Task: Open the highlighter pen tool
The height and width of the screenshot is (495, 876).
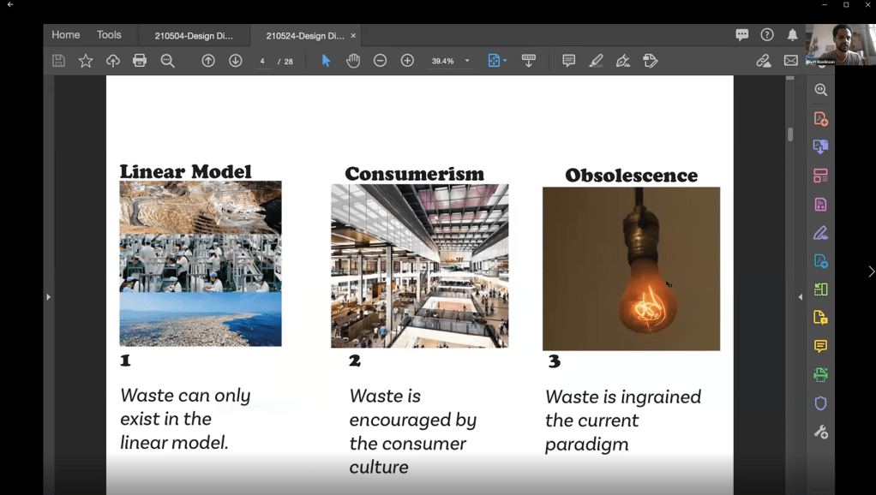Action: click(596, 61)
